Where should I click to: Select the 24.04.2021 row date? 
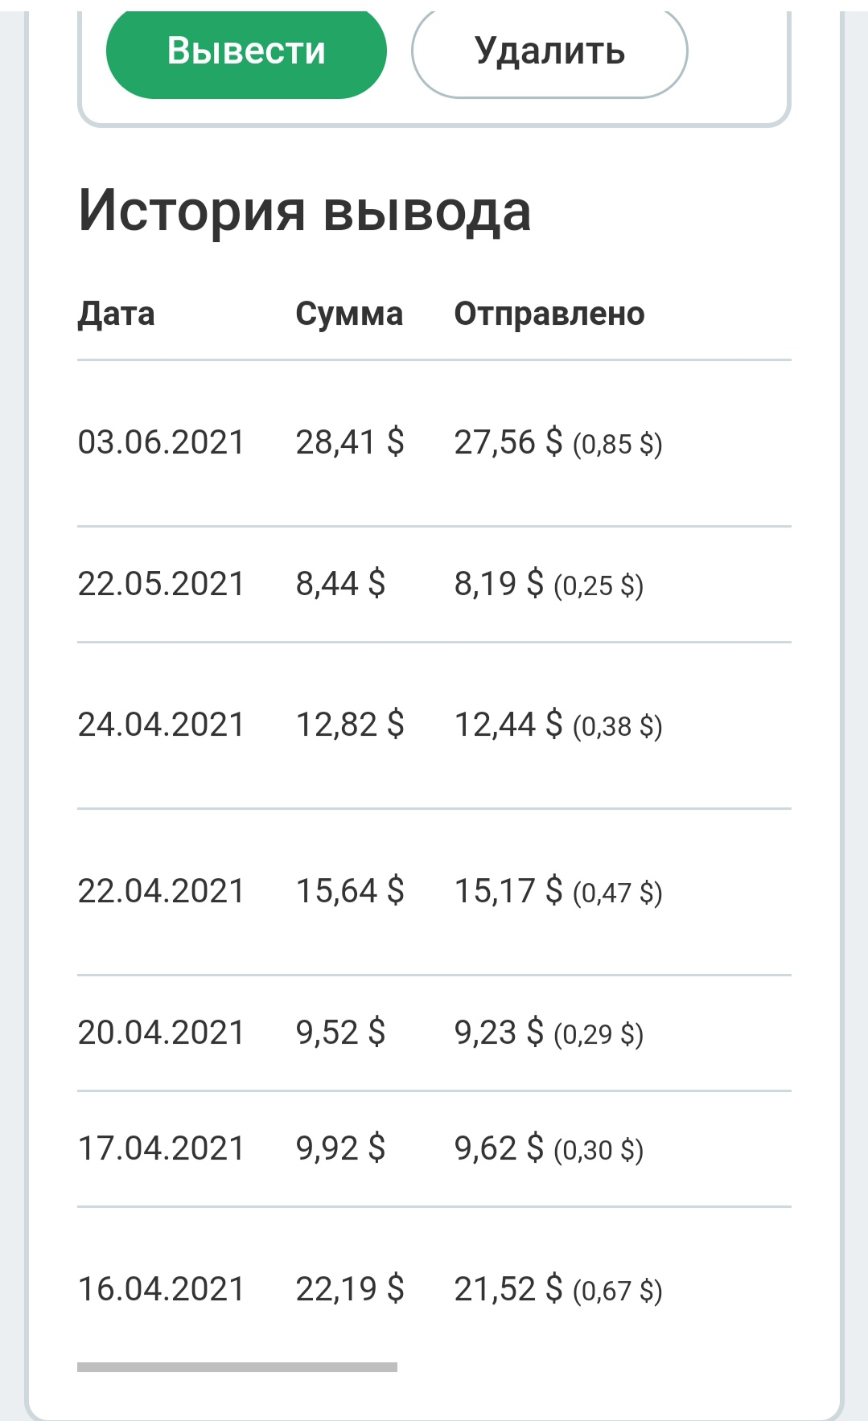[x=161, y=725]
